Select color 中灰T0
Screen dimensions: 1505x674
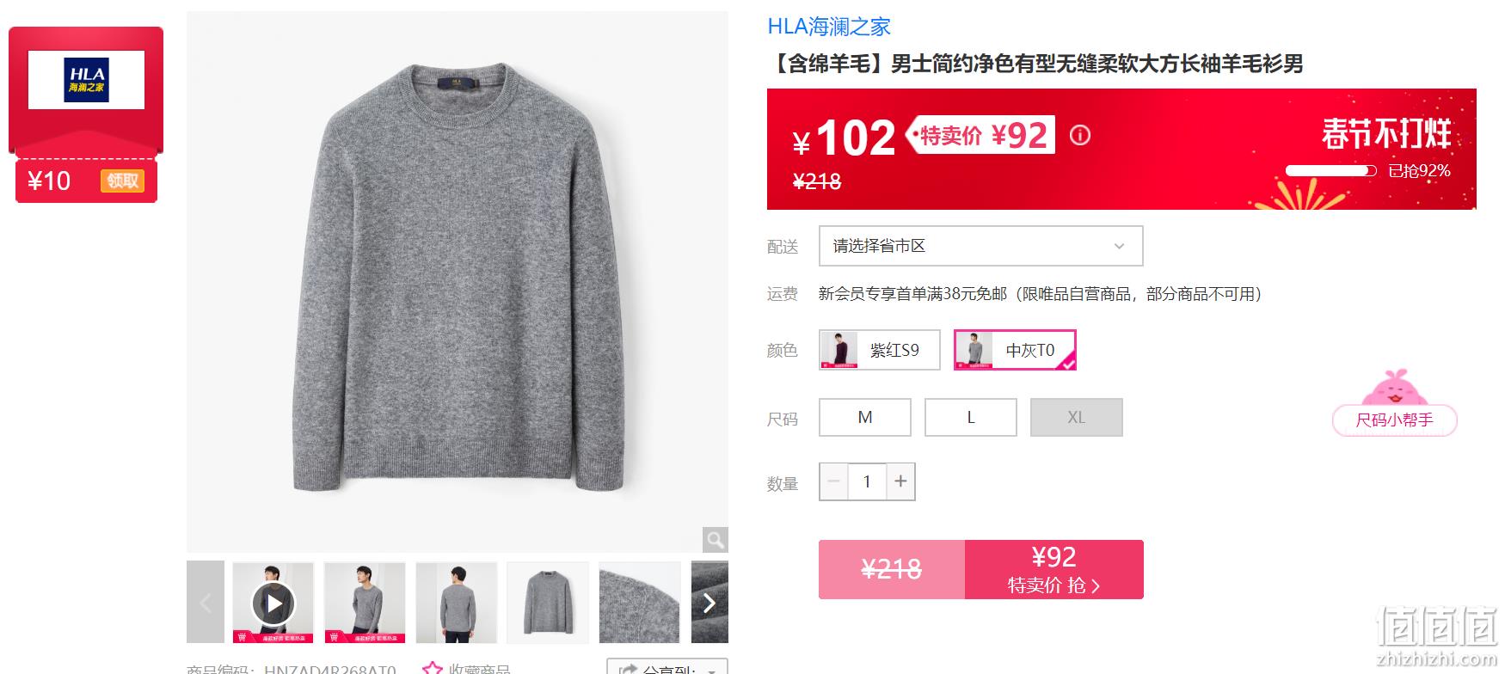tap(1015, 350)
